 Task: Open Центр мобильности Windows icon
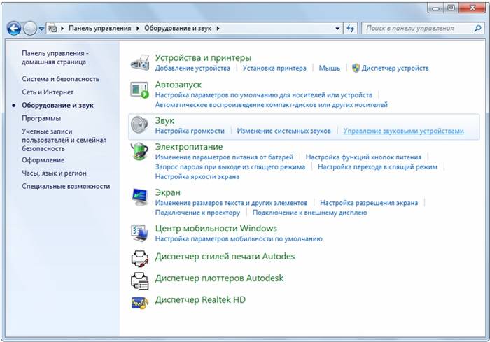(x=141, y=233)
